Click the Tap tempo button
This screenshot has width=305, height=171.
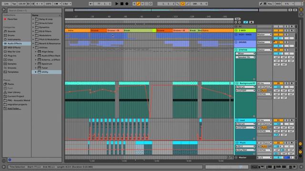14,4
